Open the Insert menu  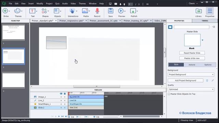point(31,4)
